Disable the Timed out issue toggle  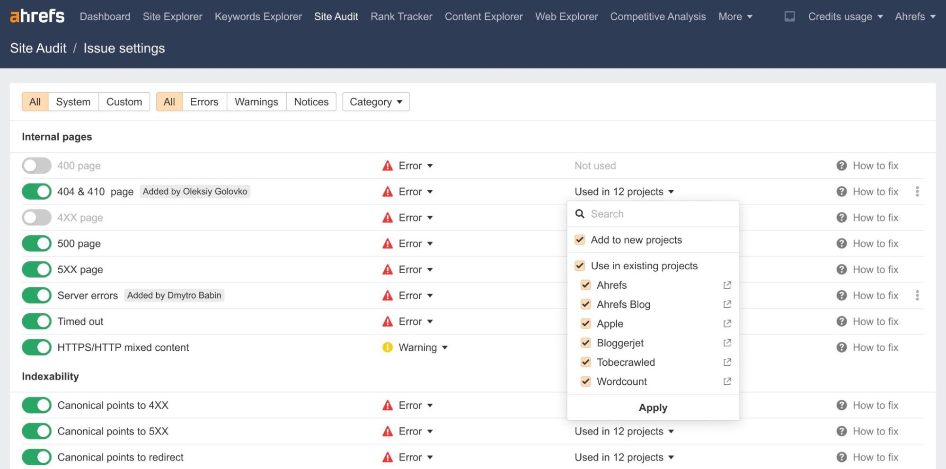[x=36, y=321]
